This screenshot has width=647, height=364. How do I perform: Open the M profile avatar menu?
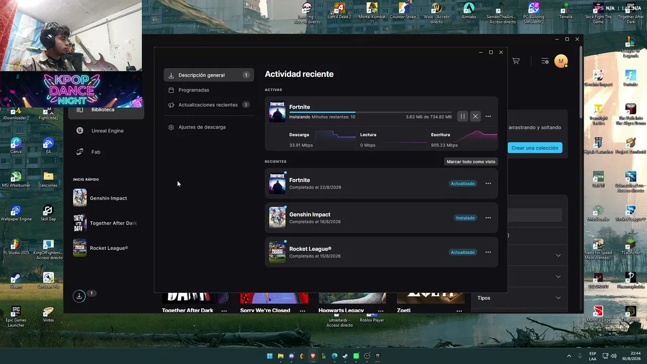[561, 61]
